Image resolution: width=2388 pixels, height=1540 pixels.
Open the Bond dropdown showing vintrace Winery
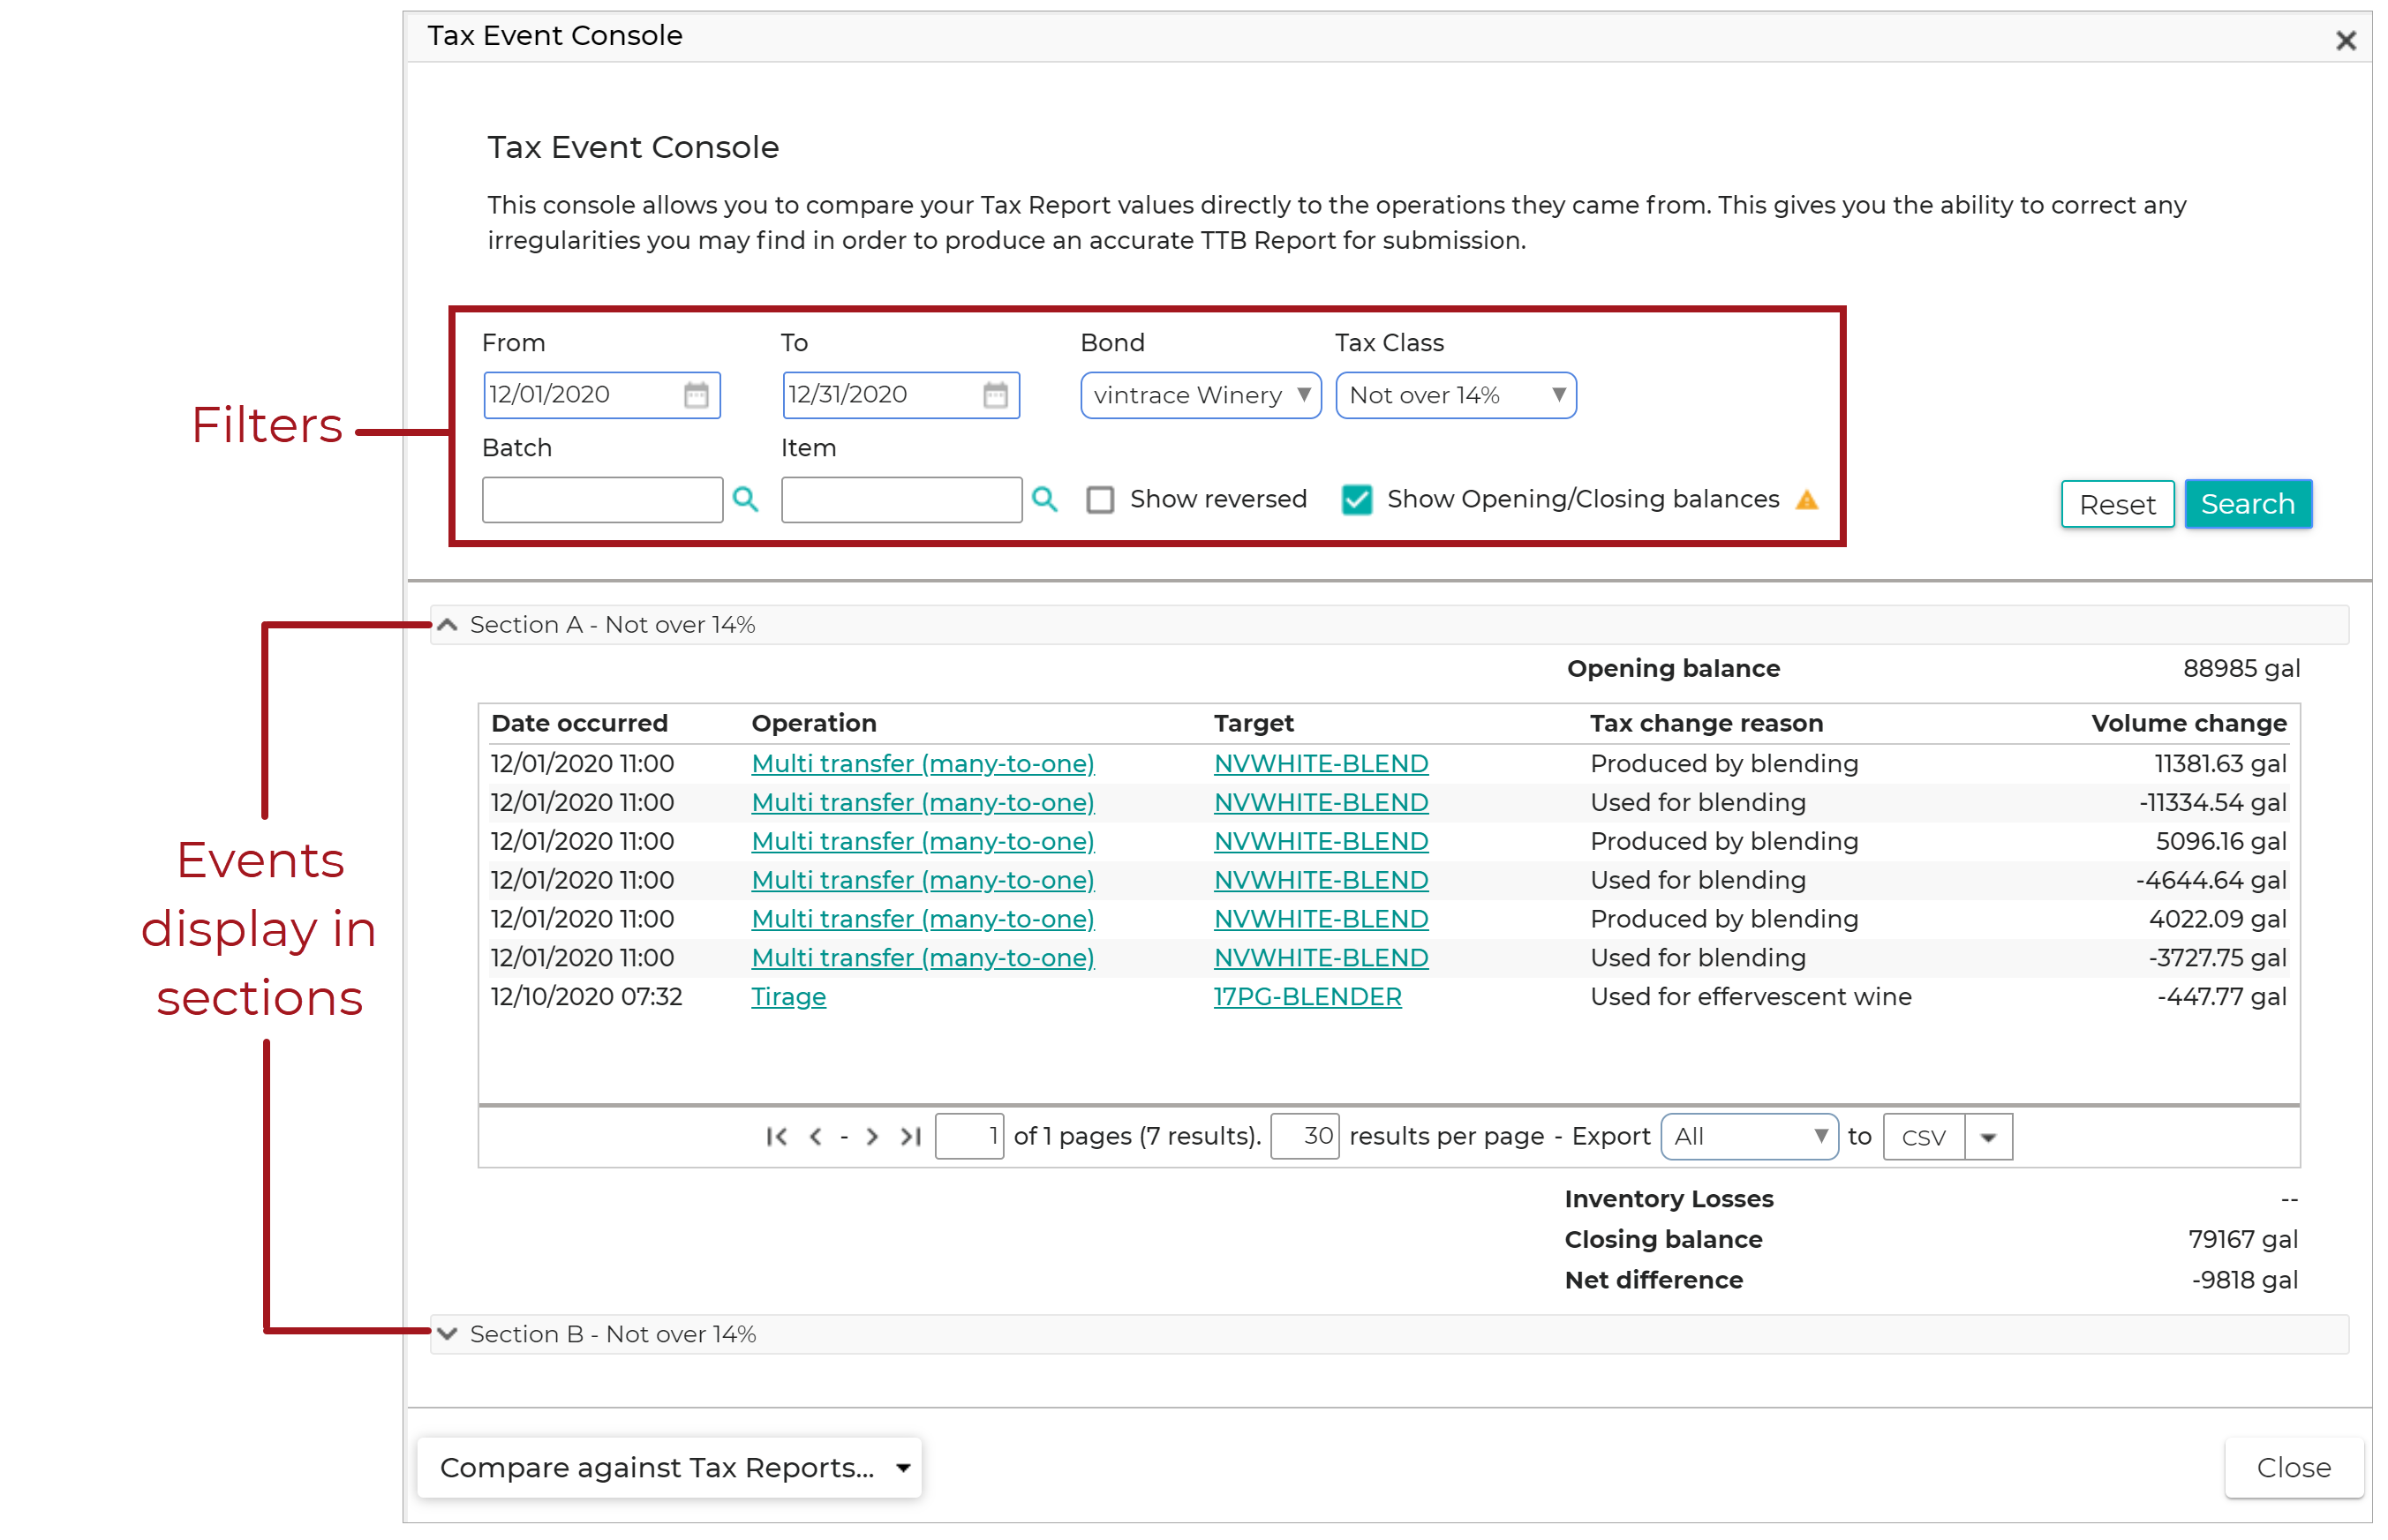[1201, 395]
